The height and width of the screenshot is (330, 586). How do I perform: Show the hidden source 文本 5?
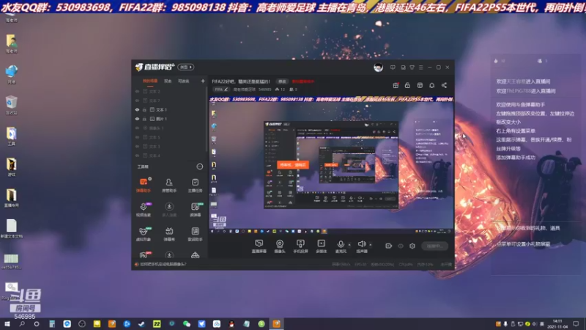(137, 137)
